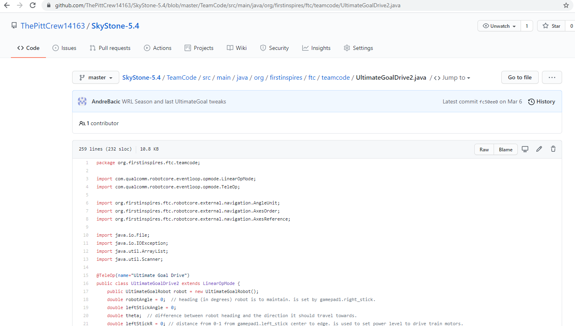Image resolution: width=575 pixels, height=326 pixels.
Task: Click the package org.firstinspires.ftc.teamcode line
Action: pos(148,163)
